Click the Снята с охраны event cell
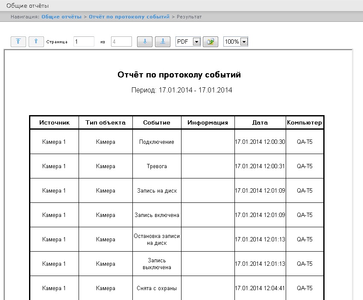Image resolution: width=363 pixels, height=300 pixels. (157, 288)
